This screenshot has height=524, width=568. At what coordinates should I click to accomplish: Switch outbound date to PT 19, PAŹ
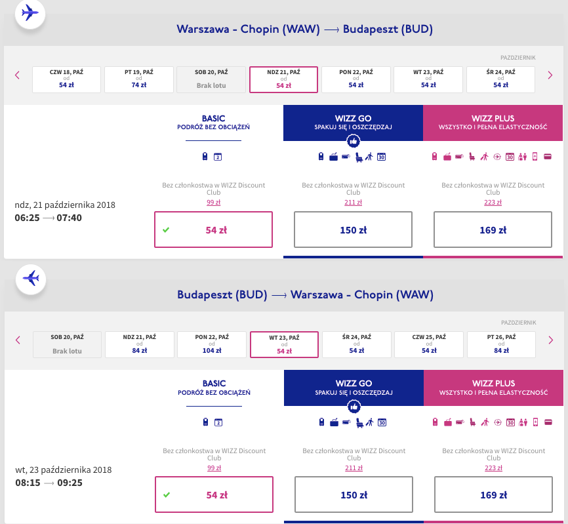pyautogui.click(x=139, y=79)
